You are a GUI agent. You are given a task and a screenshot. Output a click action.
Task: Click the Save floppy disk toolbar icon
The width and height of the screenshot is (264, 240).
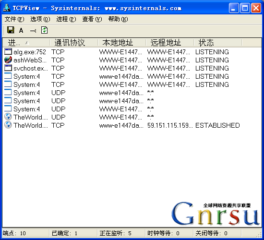[11, 30]
